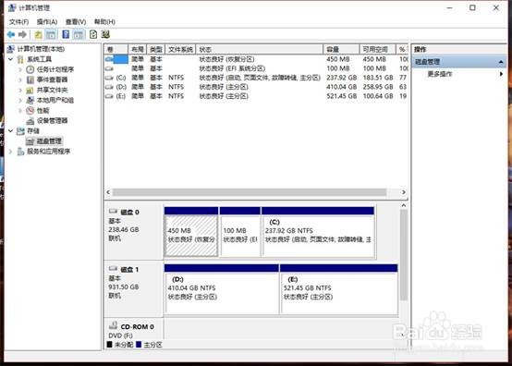Expand 本地用户和组 node

20,100
